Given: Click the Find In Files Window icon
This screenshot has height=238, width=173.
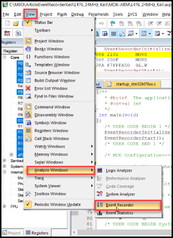Looking at the screenshot, I should [28, 96].
